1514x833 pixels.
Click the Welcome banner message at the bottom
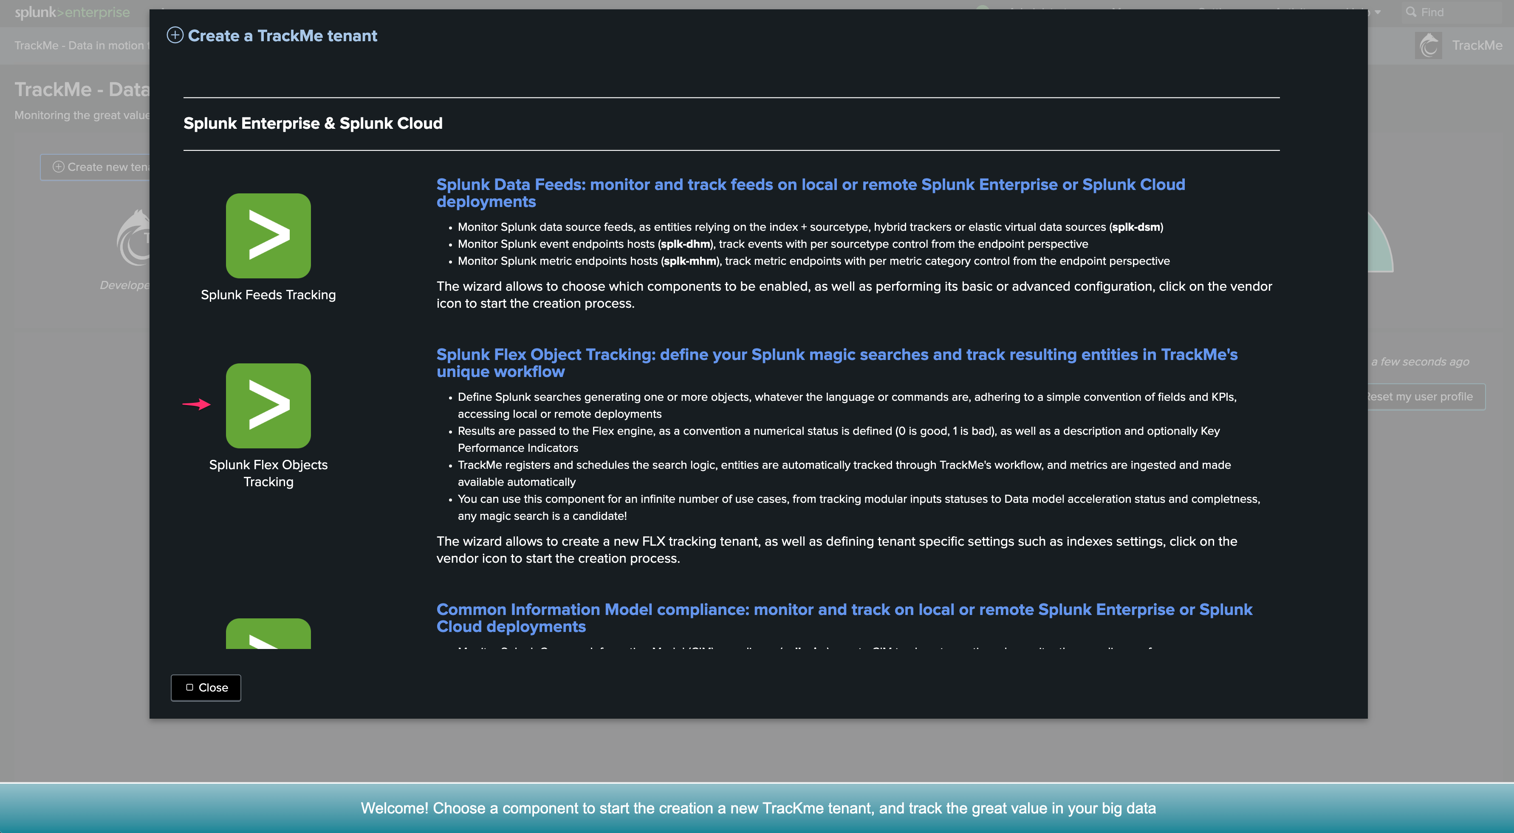tap(758, 808)
